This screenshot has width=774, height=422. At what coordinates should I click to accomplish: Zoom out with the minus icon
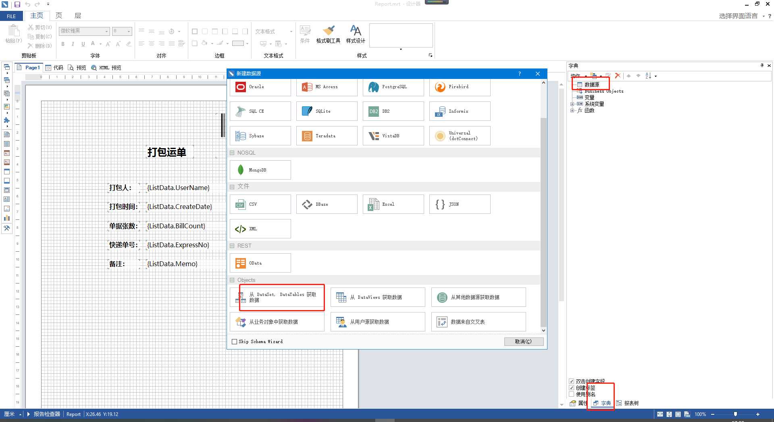(713, 414)
